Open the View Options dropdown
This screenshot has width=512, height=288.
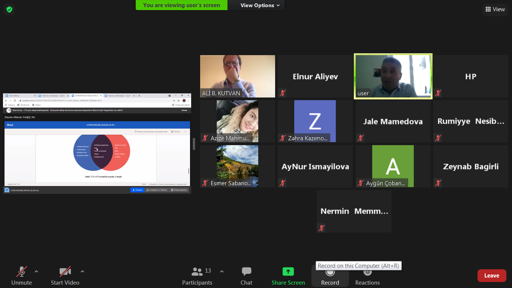point(260,5)
